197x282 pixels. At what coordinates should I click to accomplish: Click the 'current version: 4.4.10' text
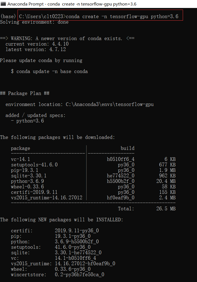click(x=37, y=44)
